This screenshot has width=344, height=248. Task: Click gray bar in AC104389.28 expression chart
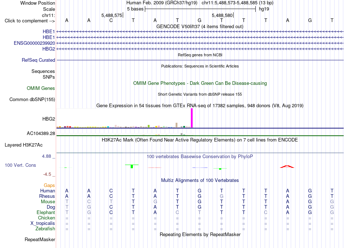[182, 134]
